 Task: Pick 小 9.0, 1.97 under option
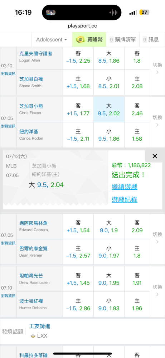point(109,252)
